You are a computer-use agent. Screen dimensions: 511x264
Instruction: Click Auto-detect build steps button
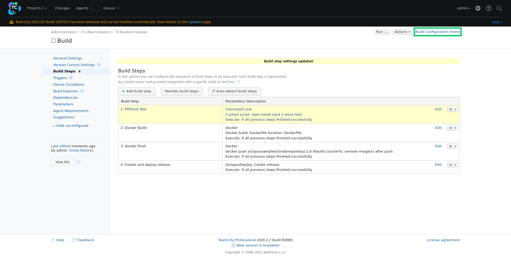click(x=234, y=91)
